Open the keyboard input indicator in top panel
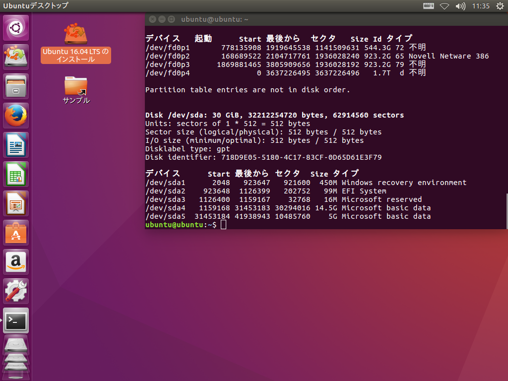Screen dimensions: 508x381 coord(428,6)
